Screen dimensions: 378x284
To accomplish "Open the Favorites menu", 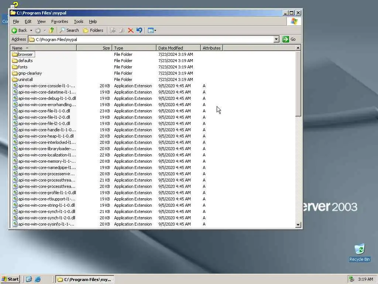I will click(x=59, y=21).
